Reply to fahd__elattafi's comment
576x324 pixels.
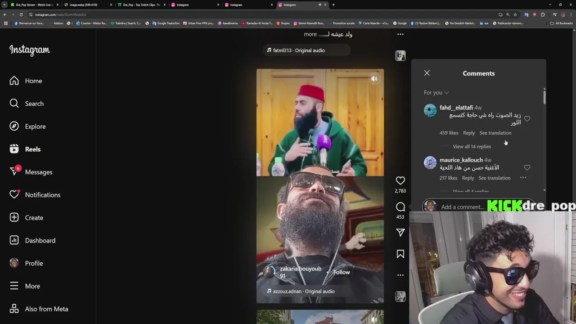pyautogui.click(x=468, y=133)
